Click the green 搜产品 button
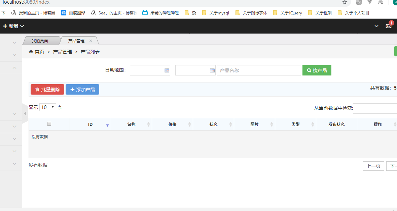 [317, 70]
